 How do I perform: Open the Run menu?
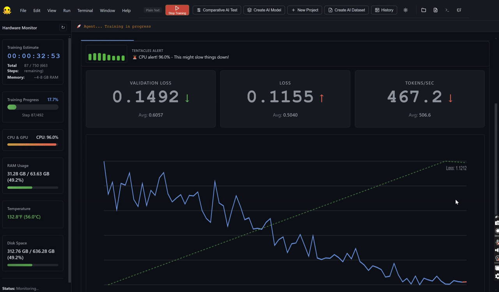67,11
